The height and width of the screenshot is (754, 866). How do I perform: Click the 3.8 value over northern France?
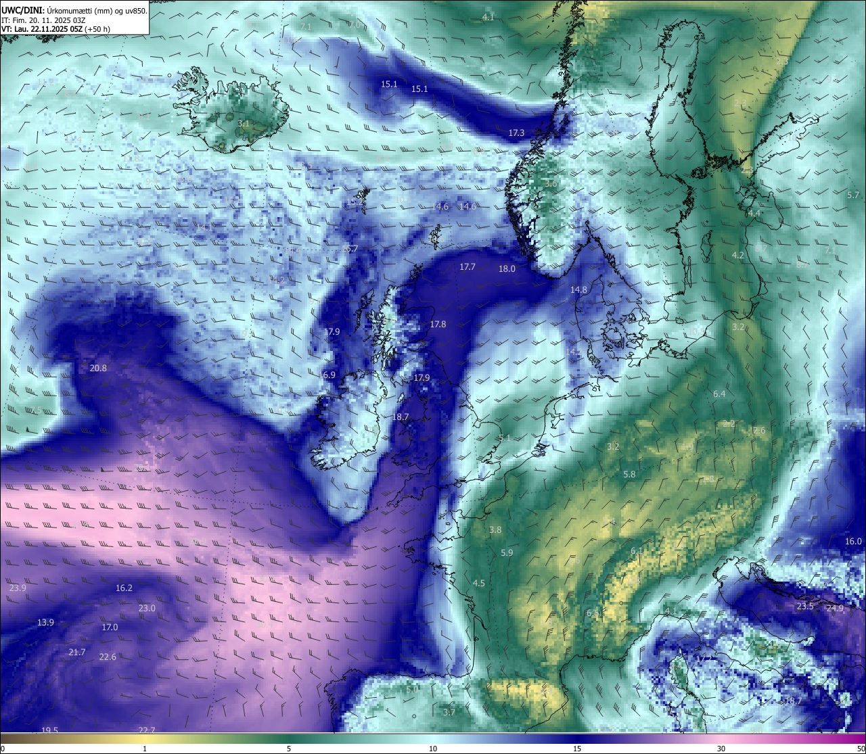[495, 529]
